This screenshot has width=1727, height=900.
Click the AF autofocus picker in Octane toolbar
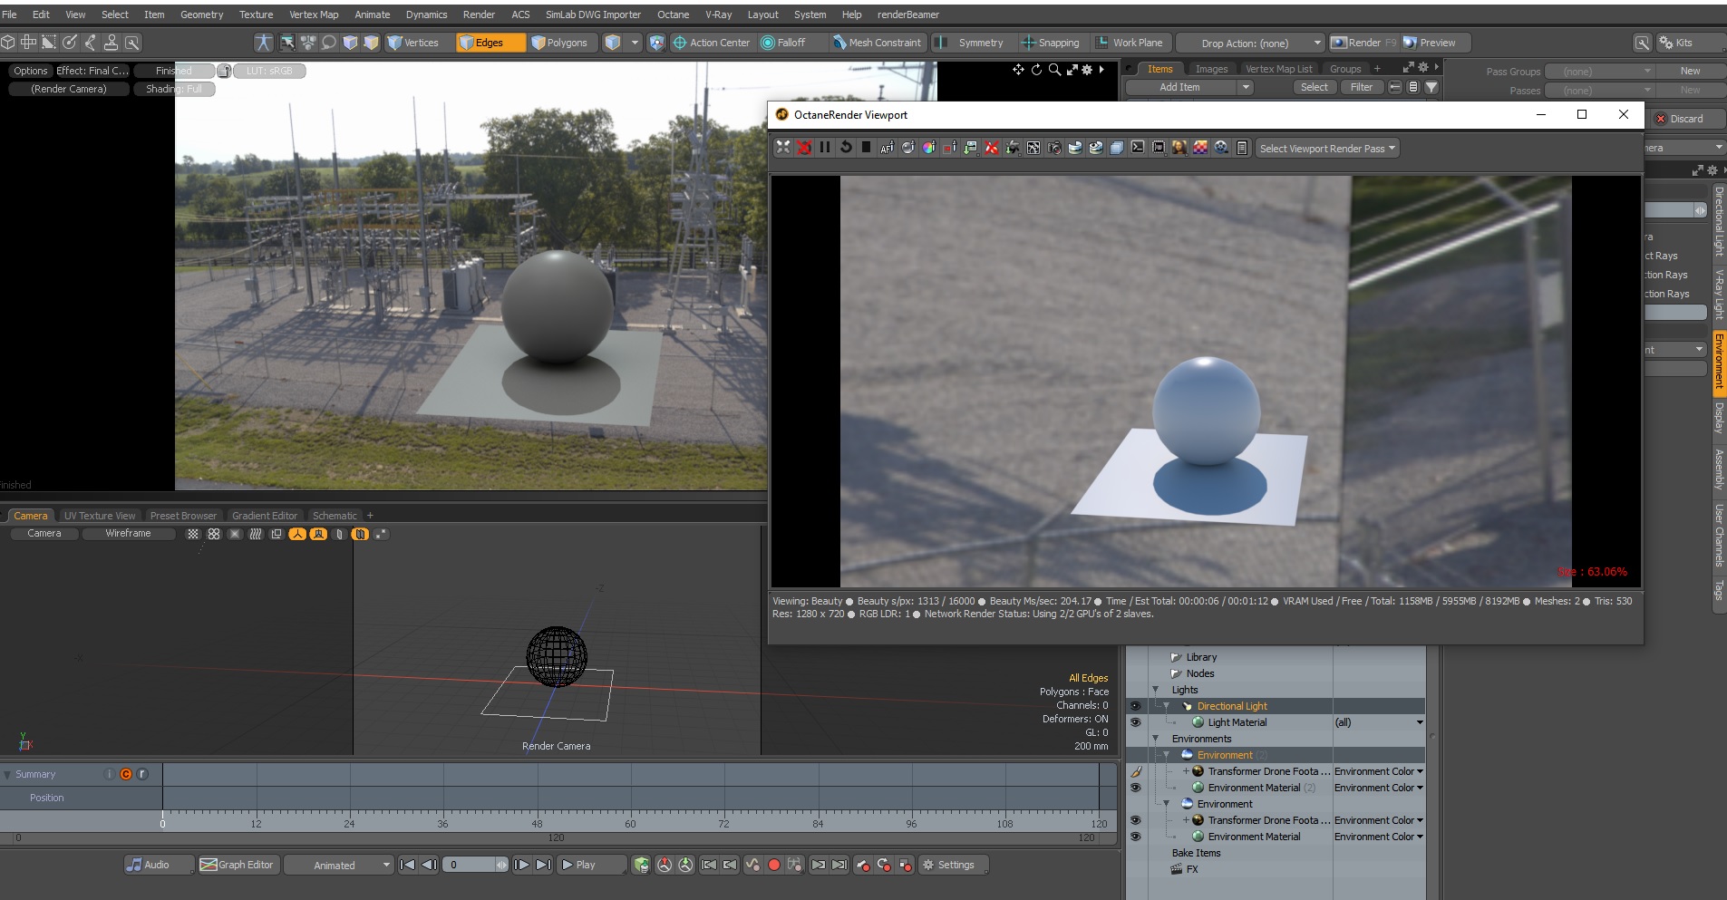887,148
